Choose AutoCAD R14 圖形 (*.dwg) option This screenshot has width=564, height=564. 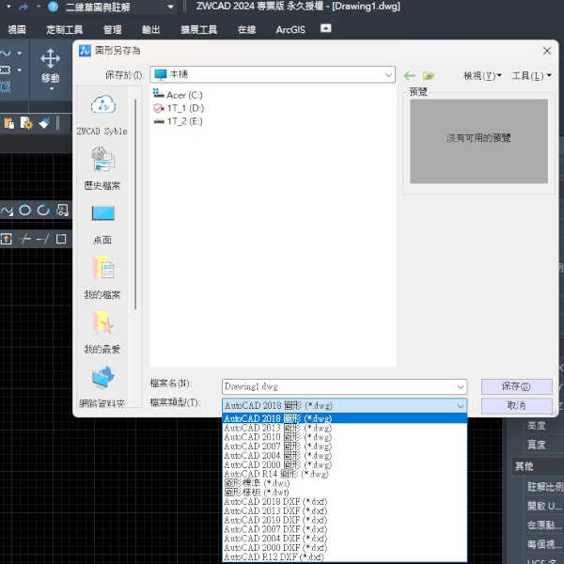345,474
